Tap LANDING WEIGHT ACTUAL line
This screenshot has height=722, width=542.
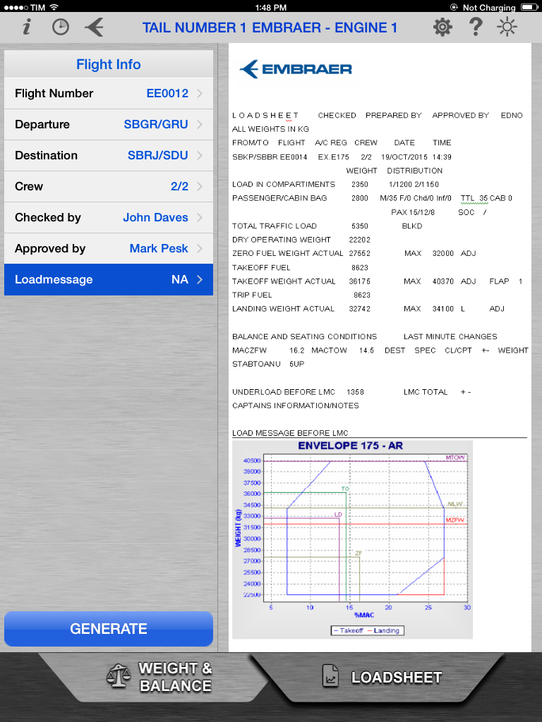[x=368, y=309]
